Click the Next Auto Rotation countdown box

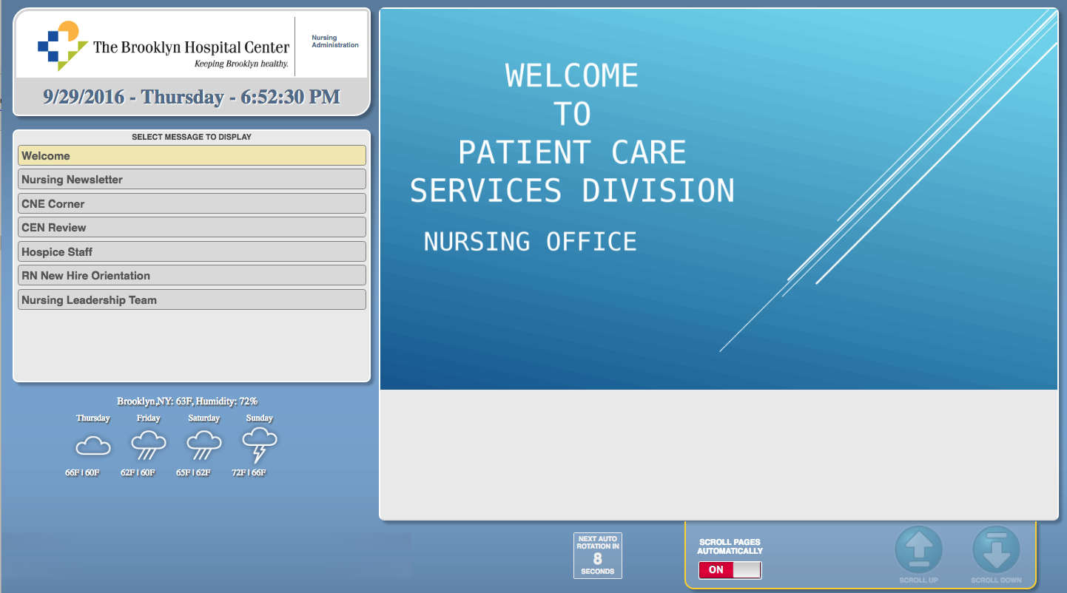pyautogui.click(x=598, y=555)
